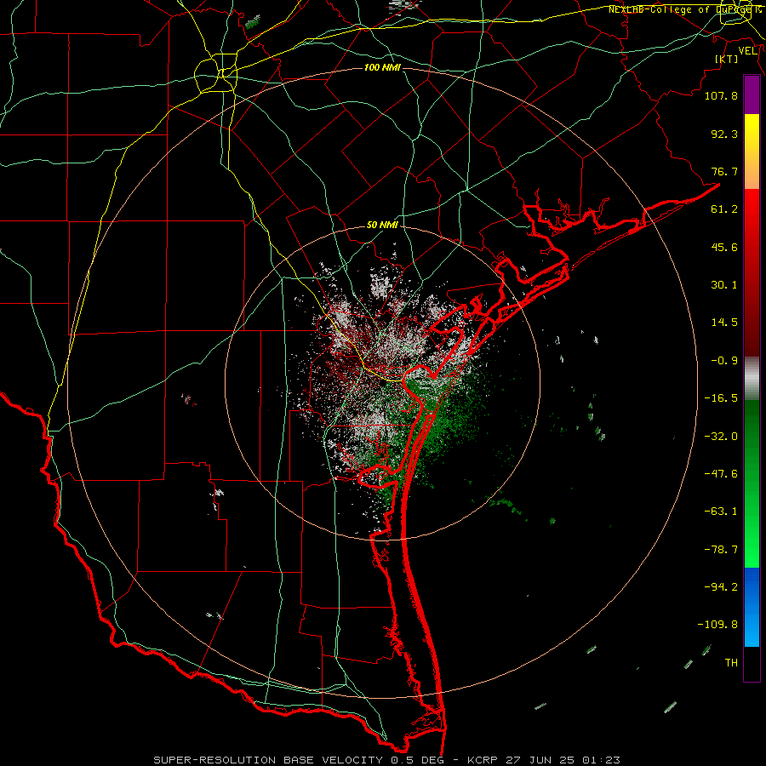Click the 14.5 value on velocity scale
The width and height of the screenshot is (766, 766).
point(724,323)
